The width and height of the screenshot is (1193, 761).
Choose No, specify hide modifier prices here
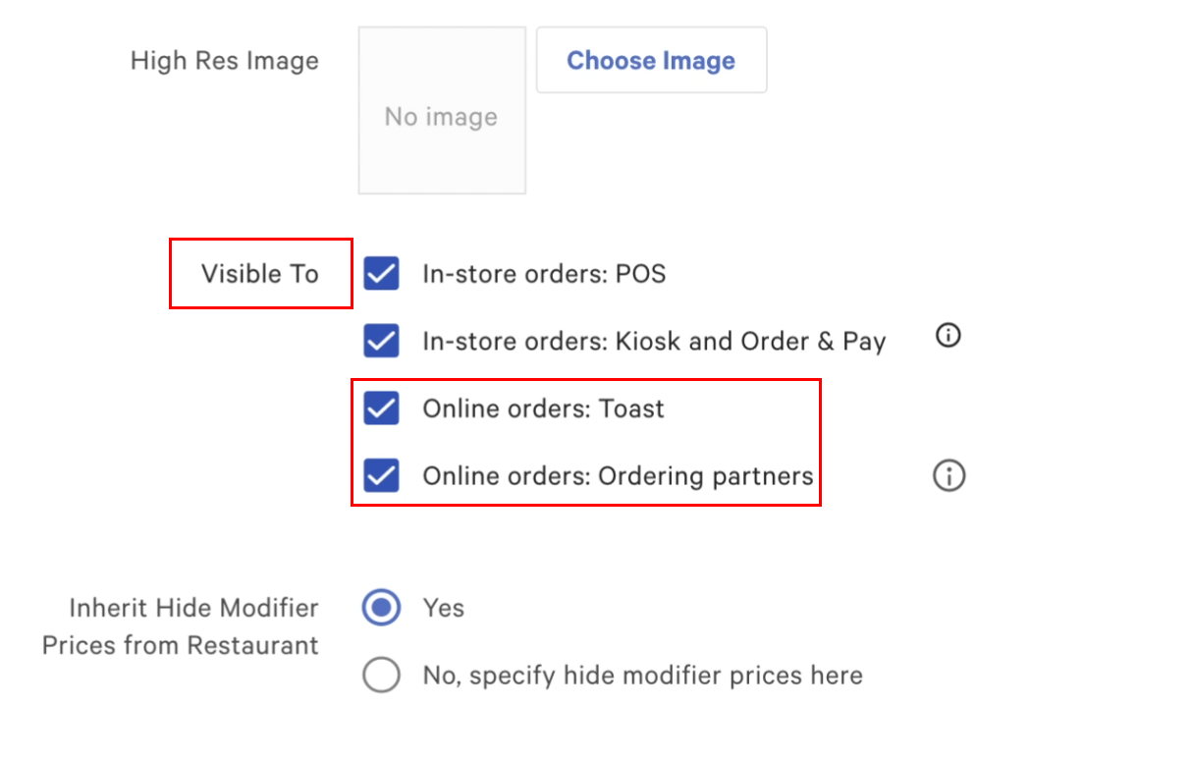tap(382, 675)
